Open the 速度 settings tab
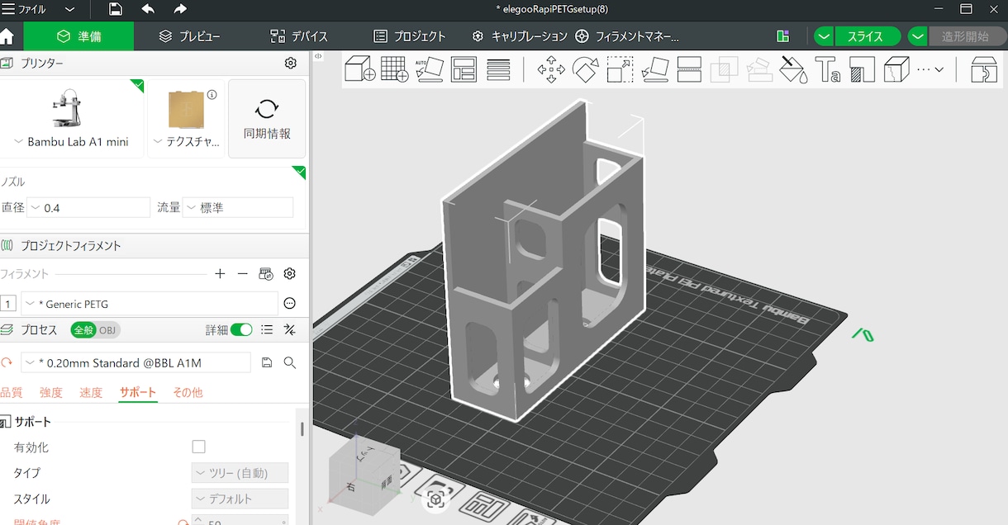The image size is (1008, 525). [91, 393]
